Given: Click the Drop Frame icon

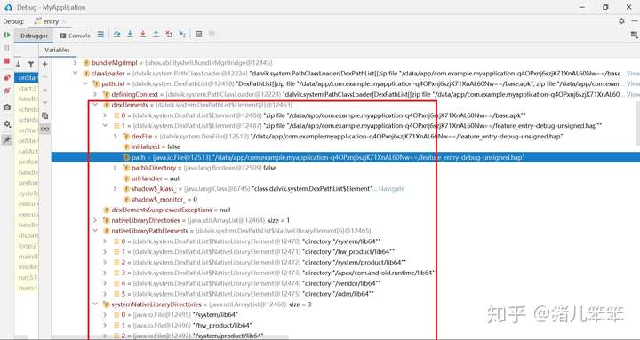Looking at the screenshot, I should click(169, 35).
